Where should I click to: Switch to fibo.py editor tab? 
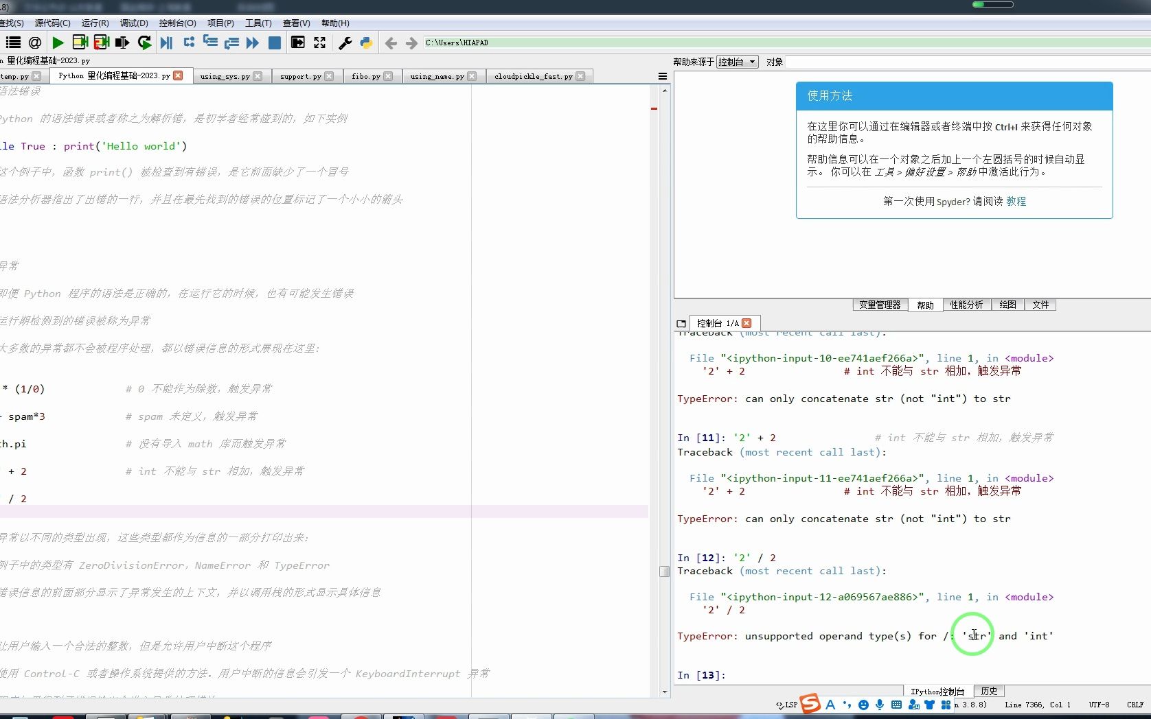(366, 76)
